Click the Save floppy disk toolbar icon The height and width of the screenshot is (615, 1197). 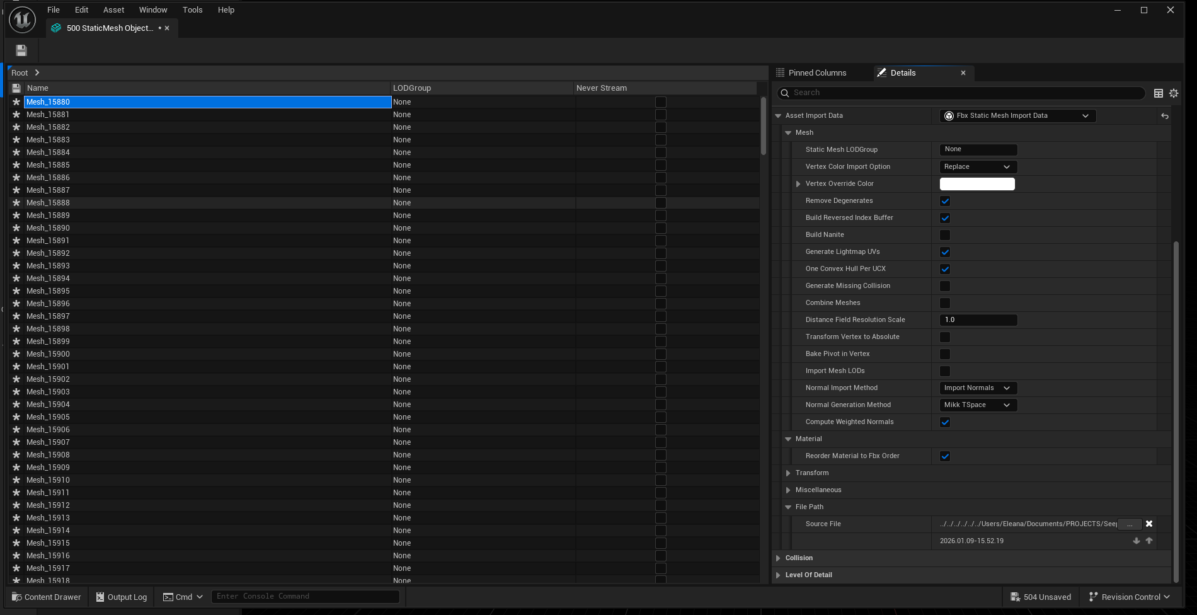pyautogui.click(x=21, y=50)
